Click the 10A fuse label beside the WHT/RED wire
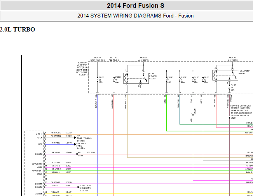 [118, 80]
